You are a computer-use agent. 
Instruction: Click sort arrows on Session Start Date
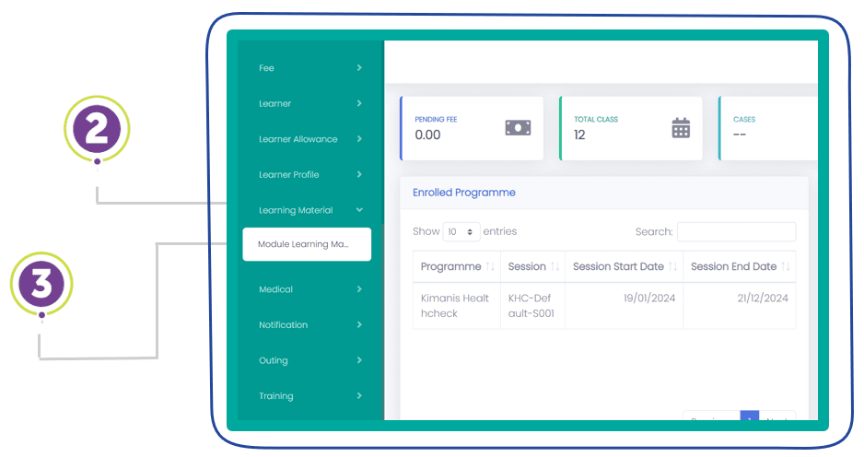pyautogui.click(x=673, y=267)
